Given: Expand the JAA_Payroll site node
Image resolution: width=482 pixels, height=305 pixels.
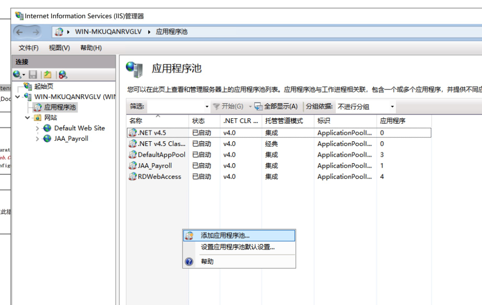Looking at the screenshot, I should click(37, 139).
